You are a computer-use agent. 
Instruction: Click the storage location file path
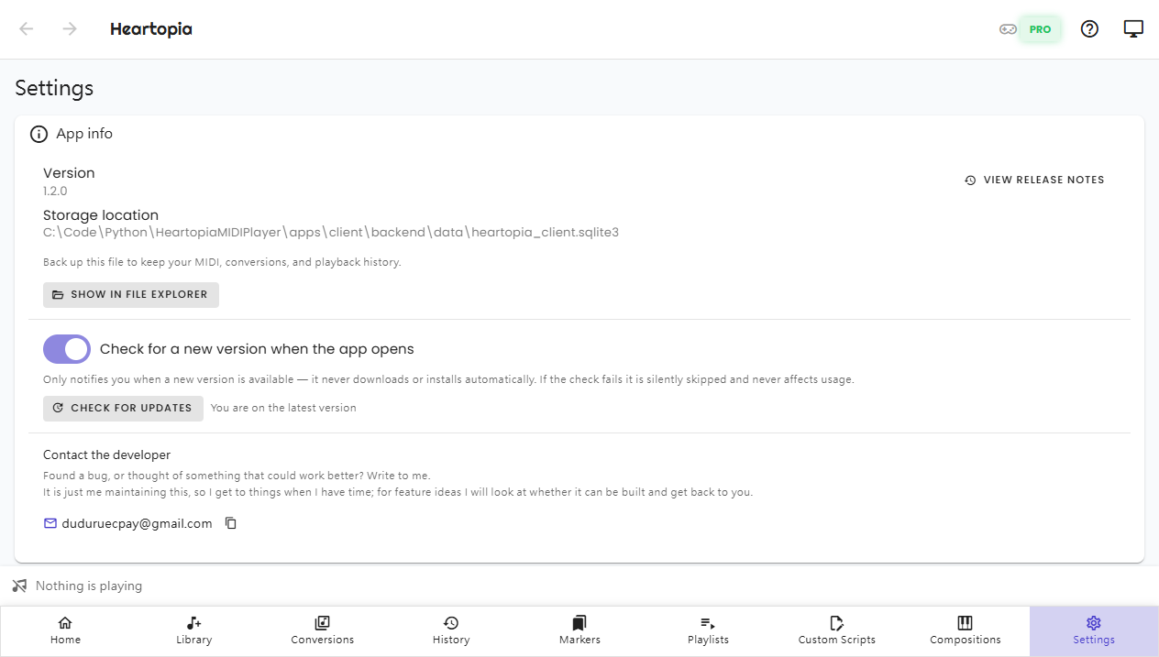coord(331,233)
